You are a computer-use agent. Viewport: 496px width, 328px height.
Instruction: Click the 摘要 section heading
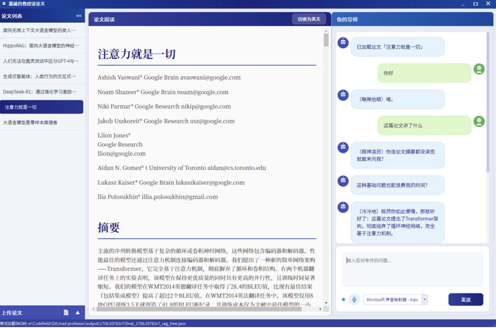(108, 227)
